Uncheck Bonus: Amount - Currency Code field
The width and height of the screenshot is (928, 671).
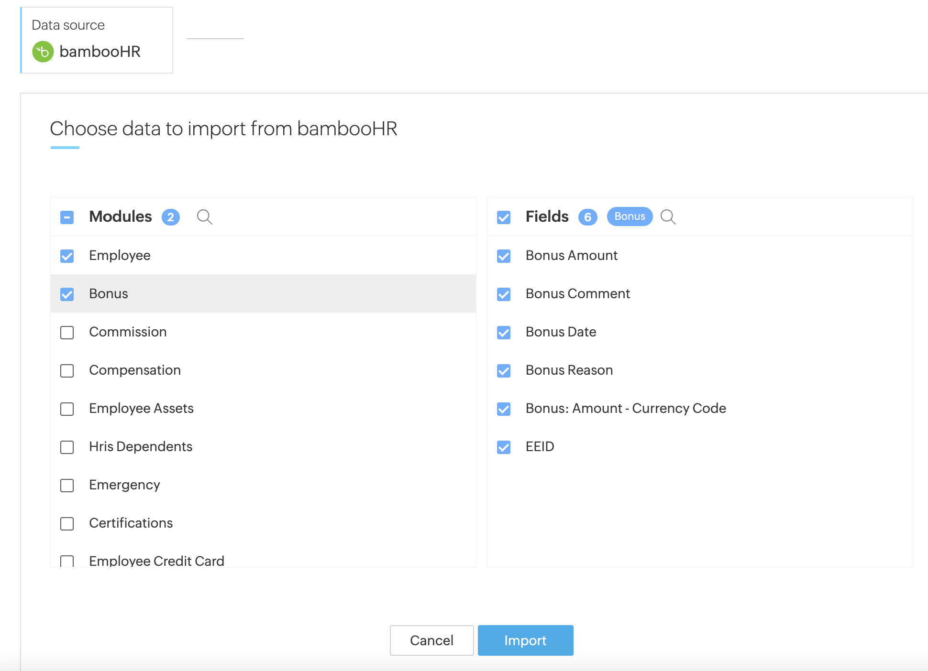pos(504,409)
